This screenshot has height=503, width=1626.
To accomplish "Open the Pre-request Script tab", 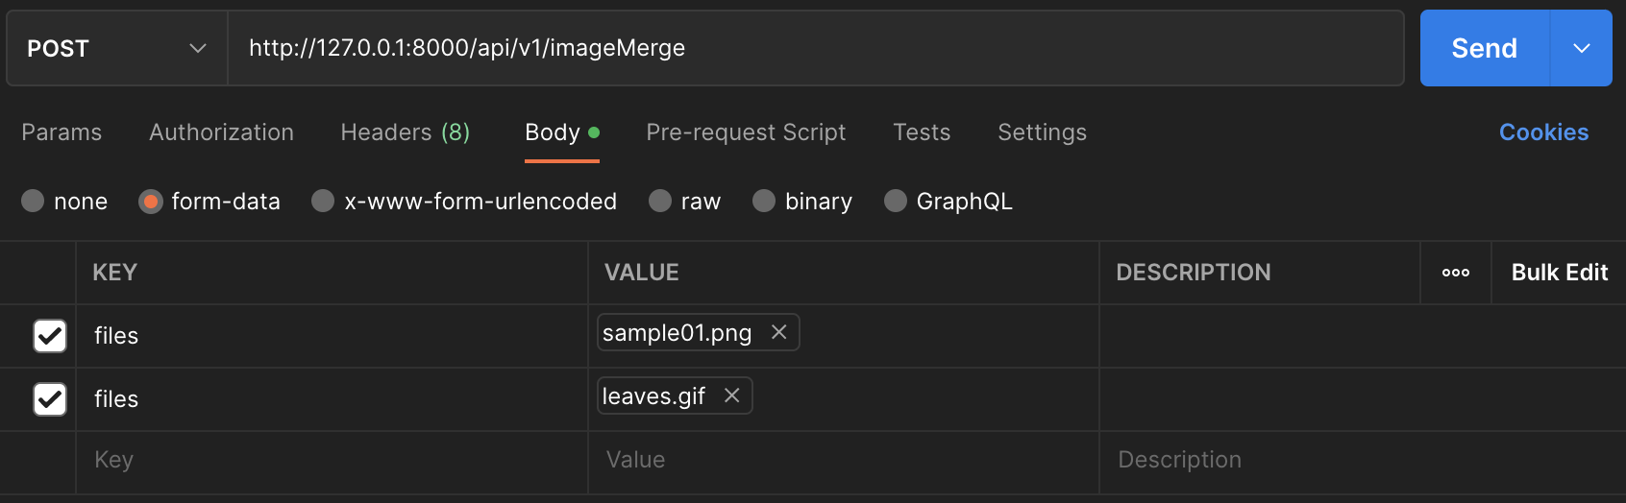I will click(x=746, y=132).
